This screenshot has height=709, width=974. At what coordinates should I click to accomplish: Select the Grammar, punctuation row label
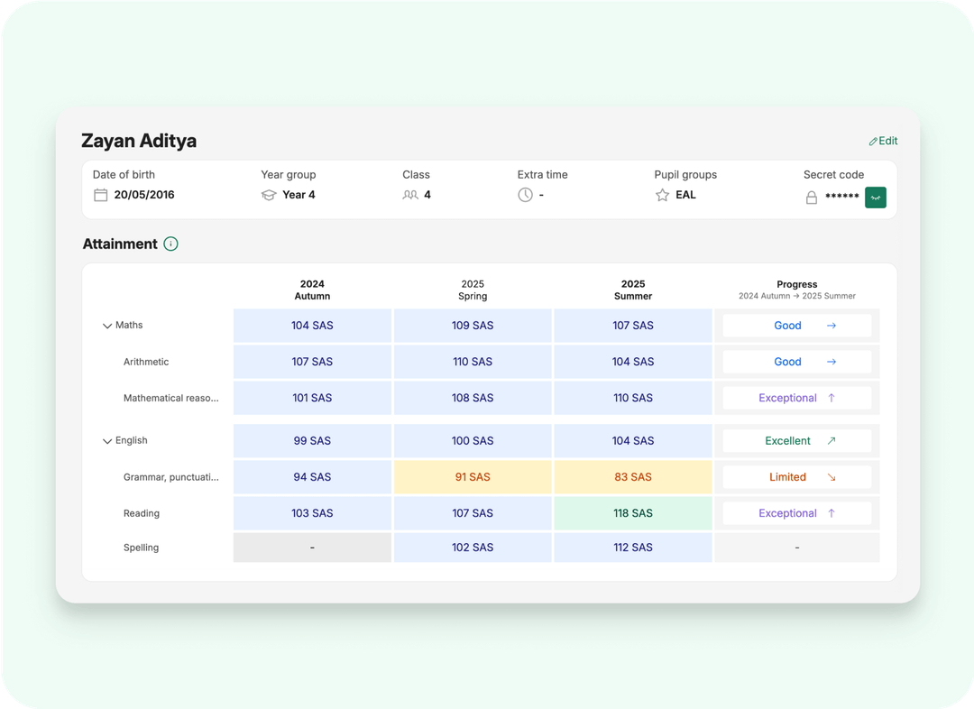pyautogui.click(x=170, y=477)
